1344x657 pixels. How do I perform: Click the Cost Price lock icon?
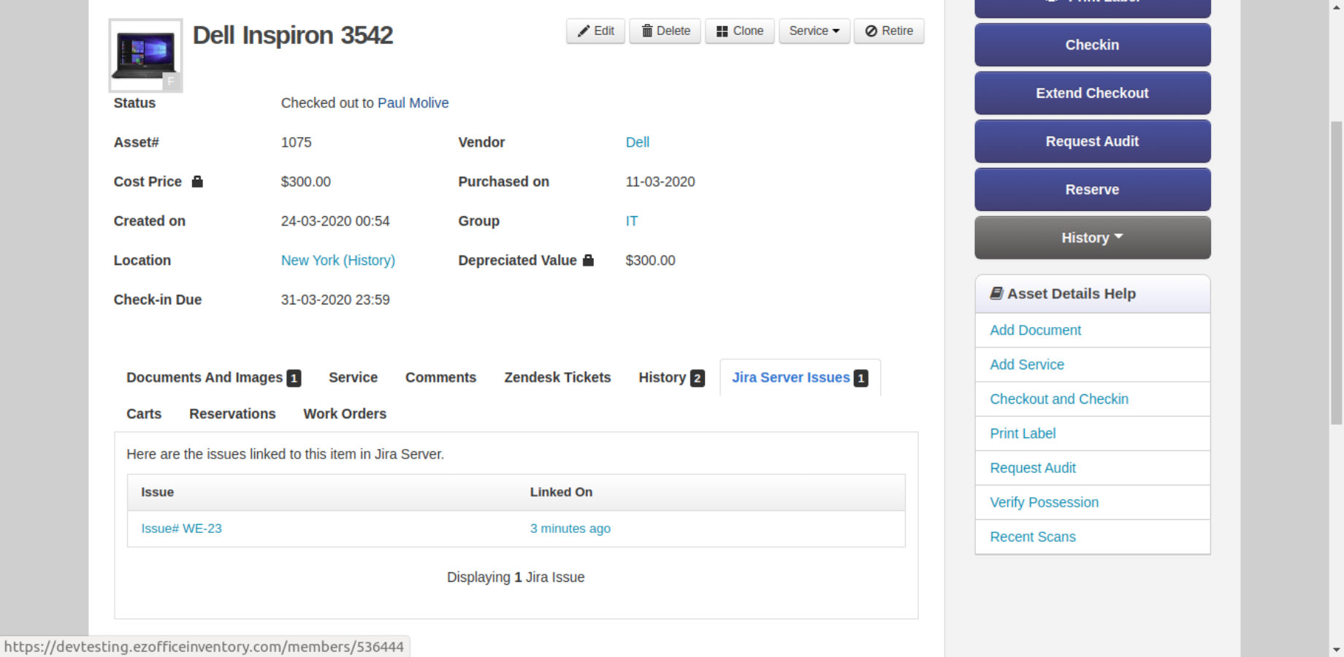(x=197, y=182)
